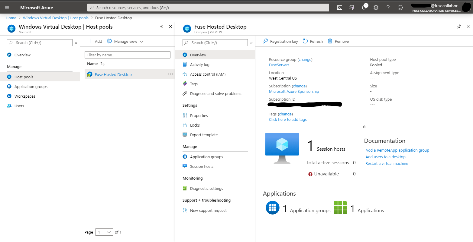473x242 pixels.
Task: Open the Directory and subscription filter icon
Action: point(352,8)
